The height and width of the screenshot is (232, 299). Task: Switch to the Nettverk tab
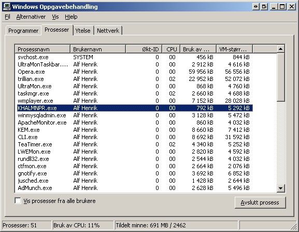coord(108,31)
